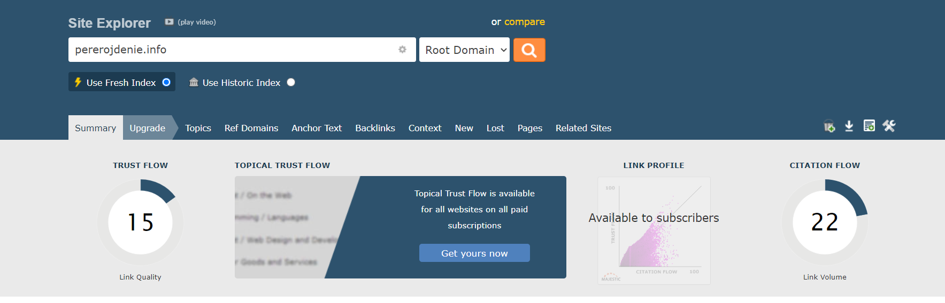This screenshot has width=945, height=303.
Task: Click the play video icon
Action: click(169, 22)
